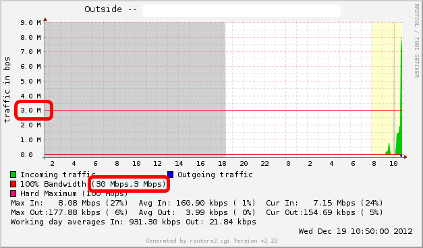
Task: Click hour label '18' on time axis
Action: (x=222, y=163)
